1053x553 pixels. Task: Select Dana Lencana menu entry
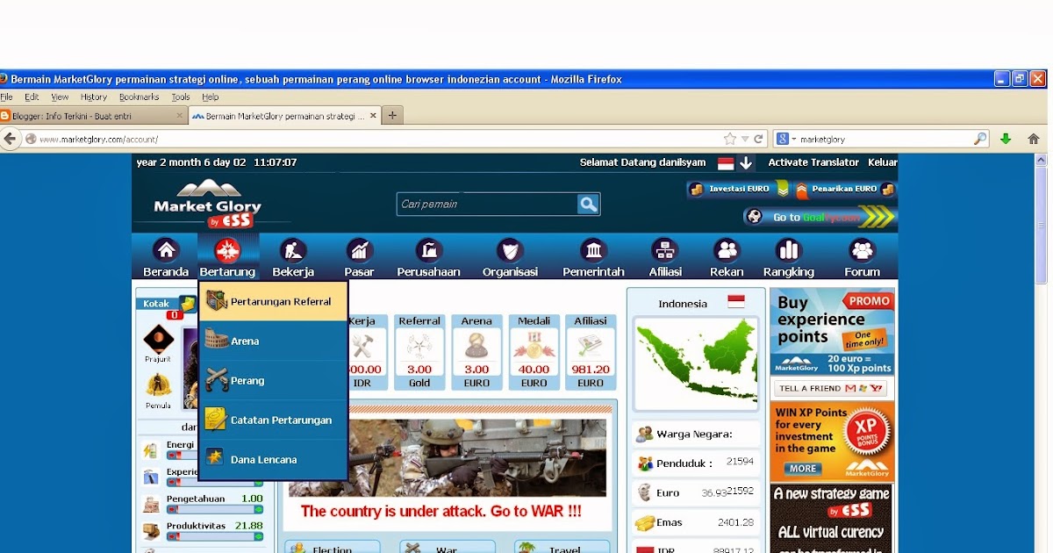274,459
